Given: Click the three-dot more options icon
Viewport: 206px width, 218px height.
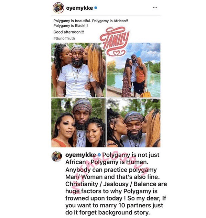Looking at the screenshot, I should [155, 8].
